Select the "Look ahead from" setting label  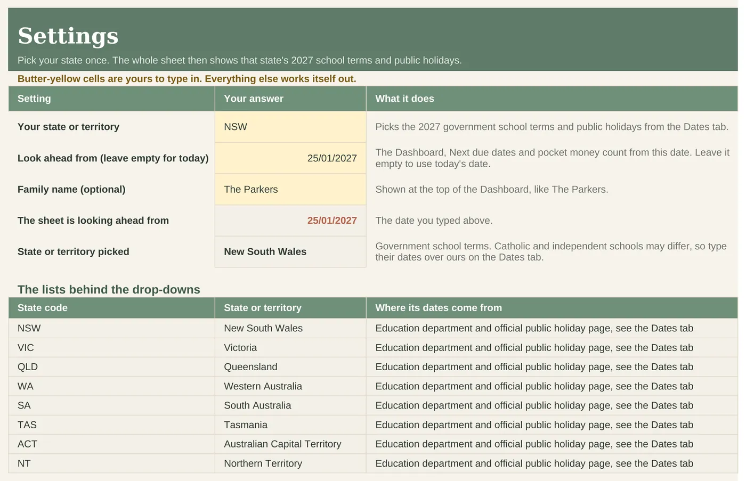click(x=113, y=158)
